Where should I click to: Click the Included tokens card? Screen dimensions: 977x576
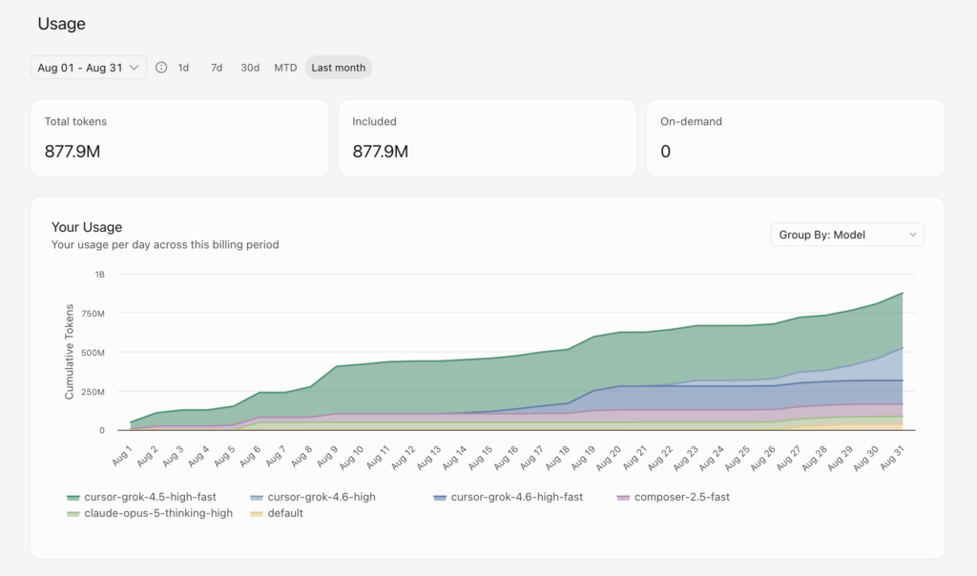[488, 138]
